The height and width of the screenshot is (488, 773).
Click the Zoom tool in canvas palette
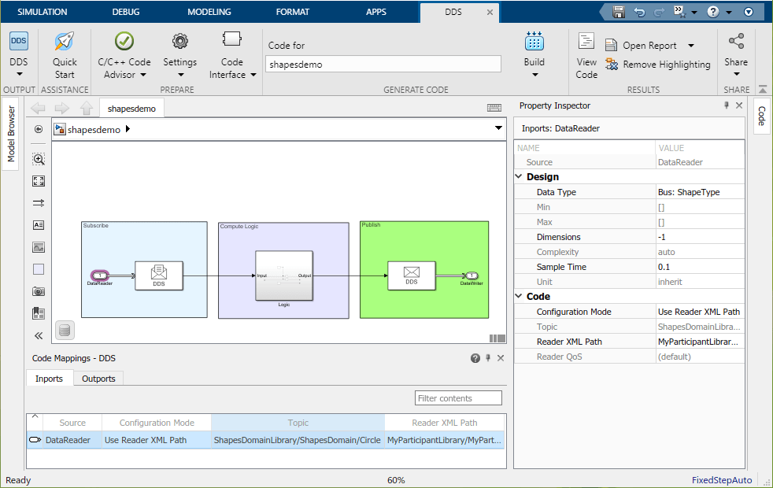pos(39,159)
